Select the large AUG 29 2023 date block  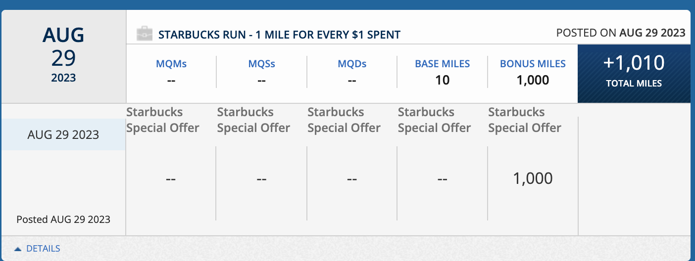tap(63, 56)
